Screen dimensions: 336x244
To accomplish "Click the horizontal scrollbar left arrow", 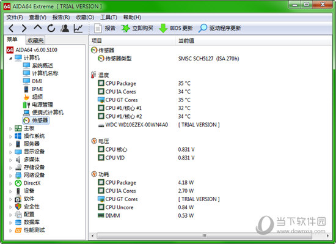I will pos(93,236).
